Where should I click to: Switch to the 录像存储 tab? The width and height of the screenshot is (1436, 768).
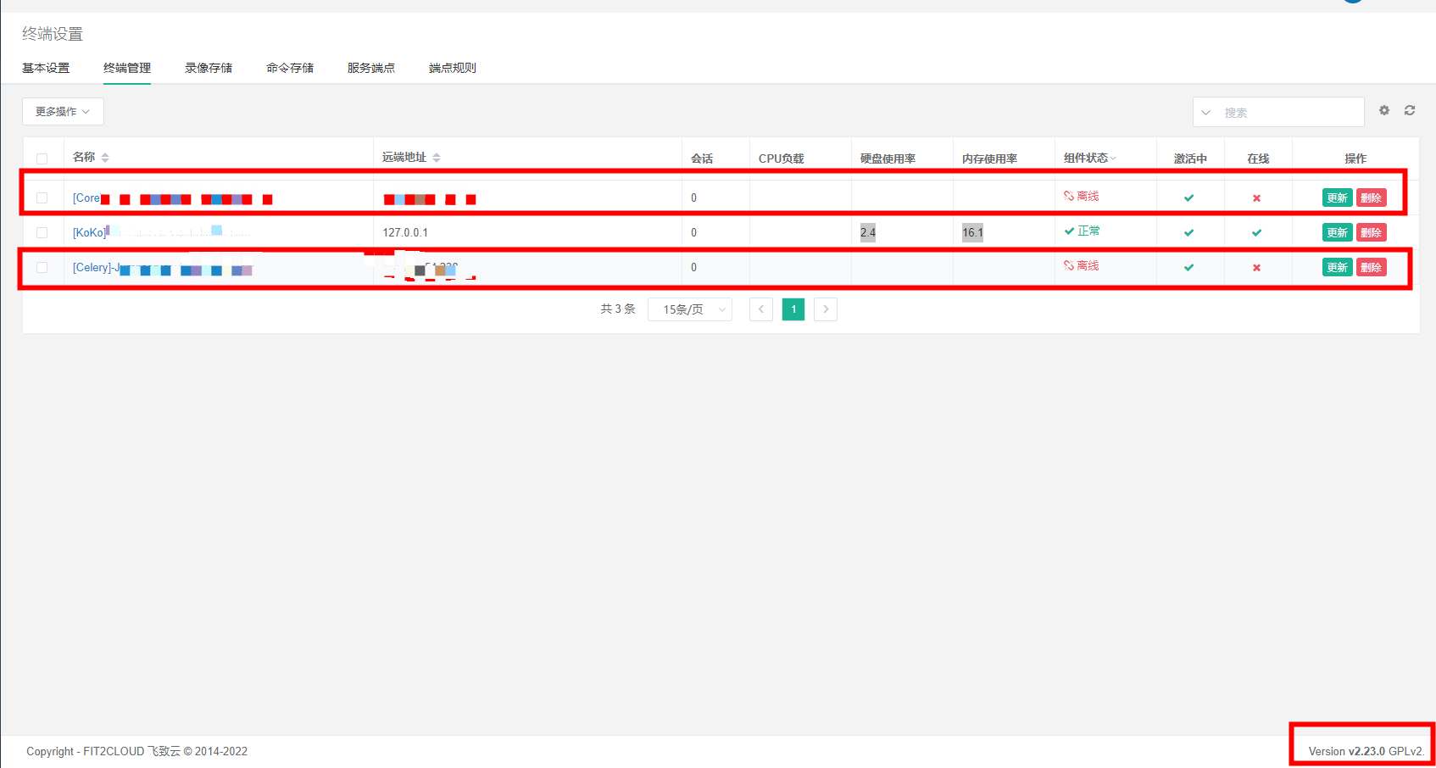[x=208, y=68]
